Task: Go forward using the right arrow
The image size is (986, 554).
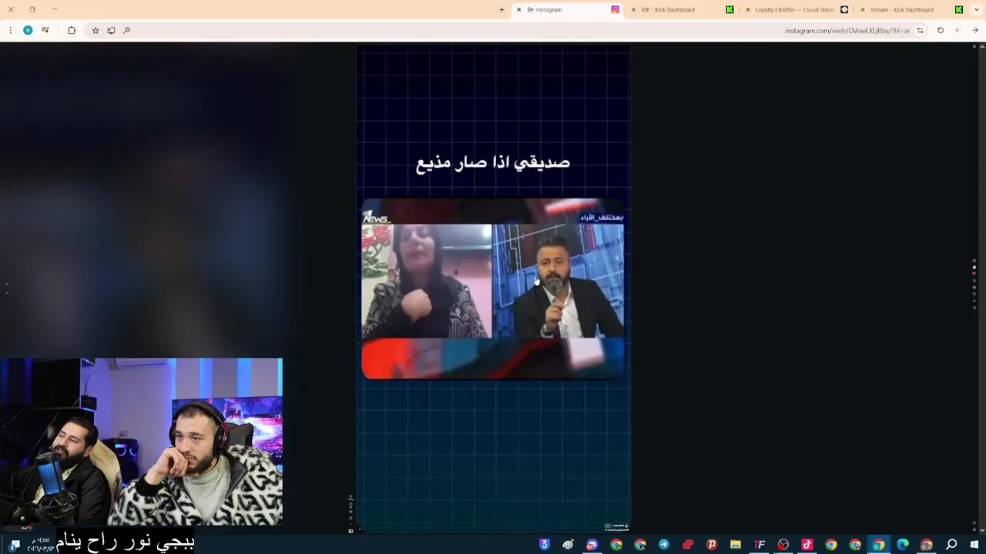Action: 975,30
